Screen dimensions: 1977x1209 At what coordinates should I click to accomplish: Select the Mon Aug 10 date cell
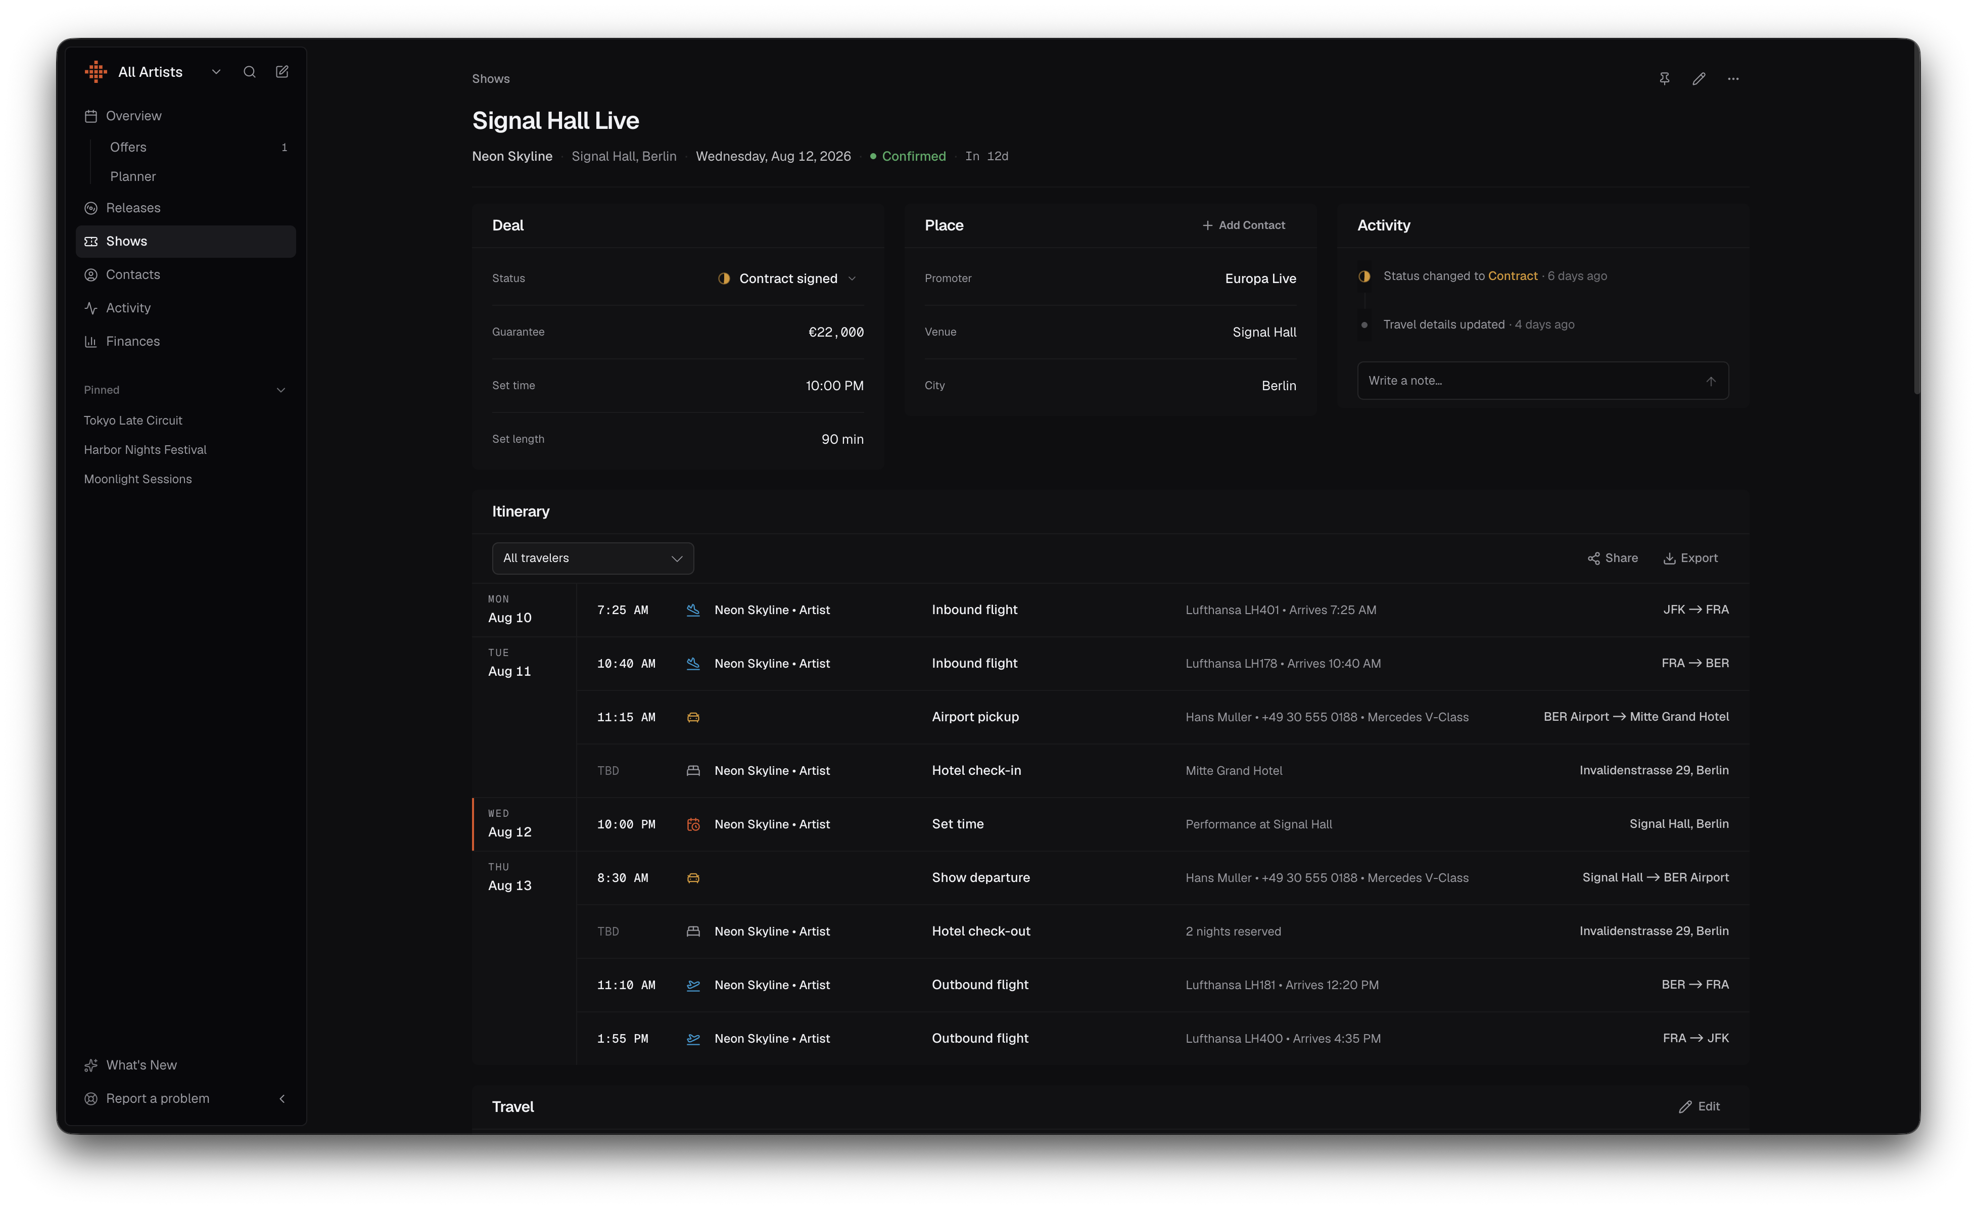[x=525, y=611]
